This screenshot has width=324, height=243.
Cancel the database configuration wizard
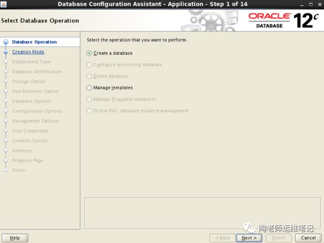pos(308,238)
